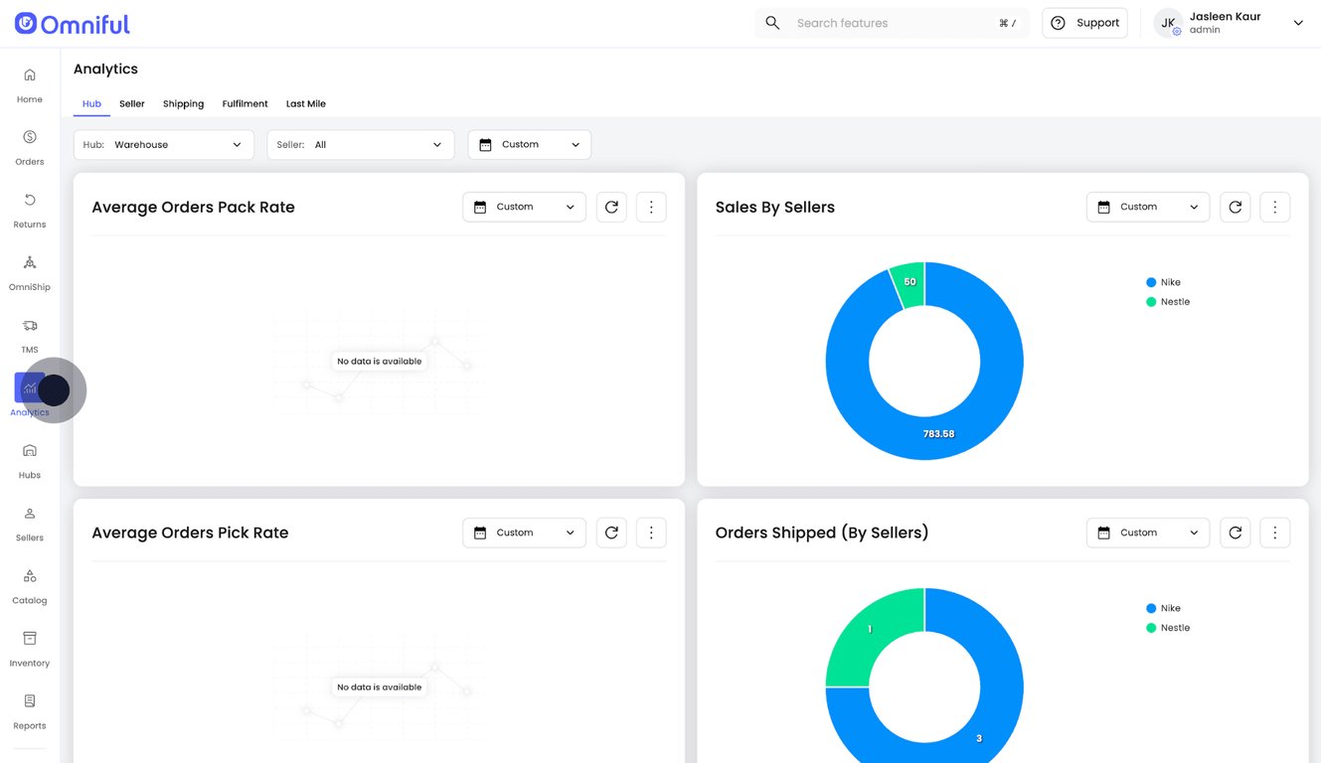
Task: Focus the Search features field
Action: [x=892, y=23]
